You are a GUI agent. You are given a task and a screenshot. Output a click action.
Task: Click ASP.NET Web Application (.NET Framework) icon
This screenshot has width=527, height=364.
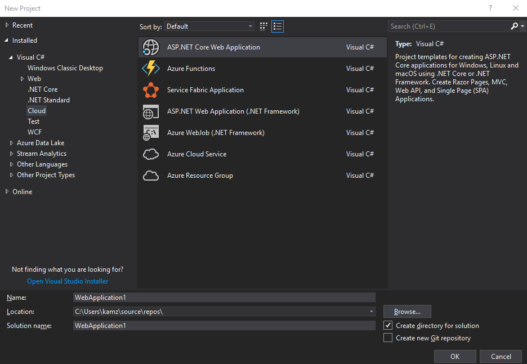click(150, 111)
